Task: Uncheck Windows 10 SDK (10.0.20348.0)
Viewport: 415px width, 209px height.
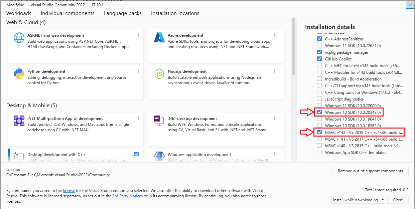Action: point(319,112)
